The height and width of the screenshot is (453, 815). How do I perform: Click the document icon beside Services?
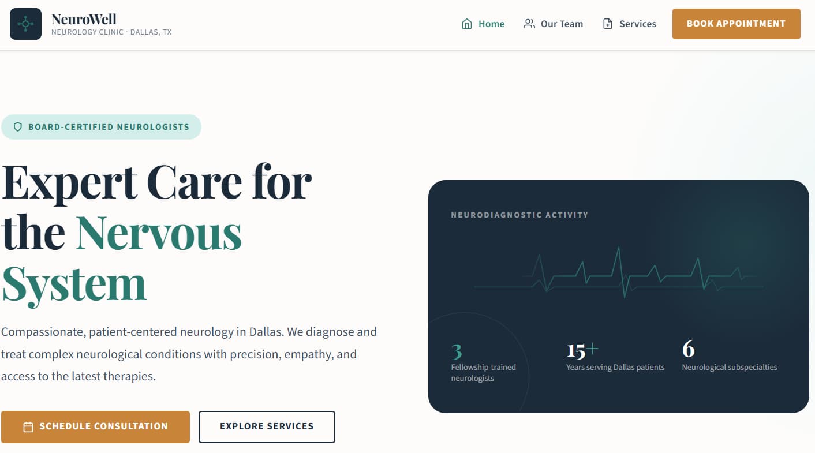607,24
